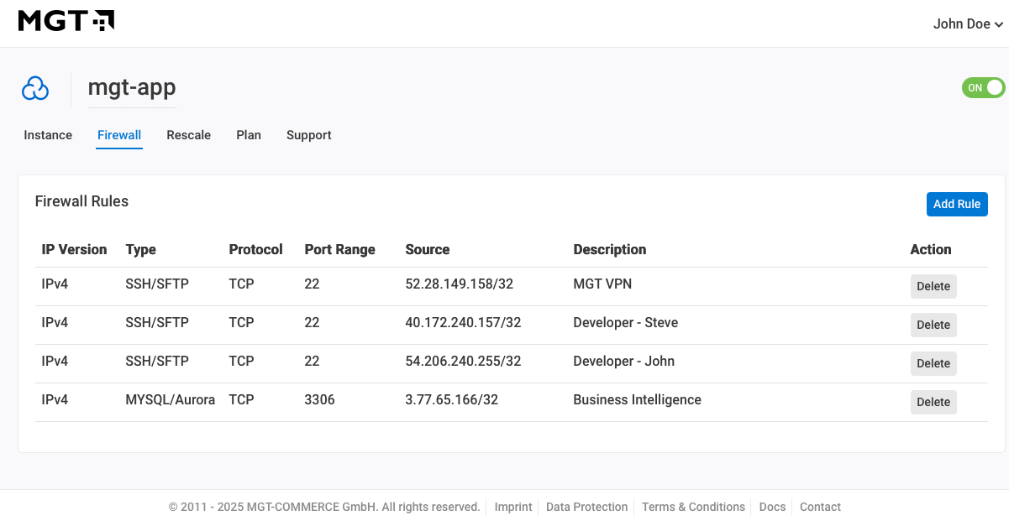Open Terms & Conditions link
Viewport: 1009px width, 526px height.
(693, 507)
